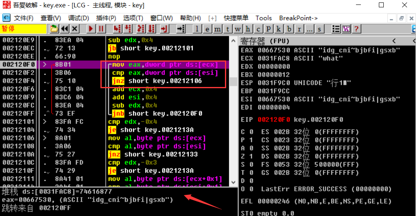Click the Go to address arrow icon

pyautogui.click(x=181, y=29)
